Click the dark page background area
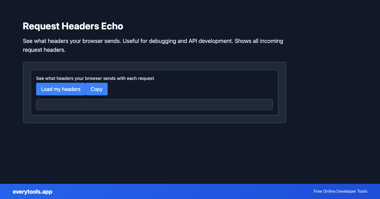The image size is (380, 199). tap(190, 152)
